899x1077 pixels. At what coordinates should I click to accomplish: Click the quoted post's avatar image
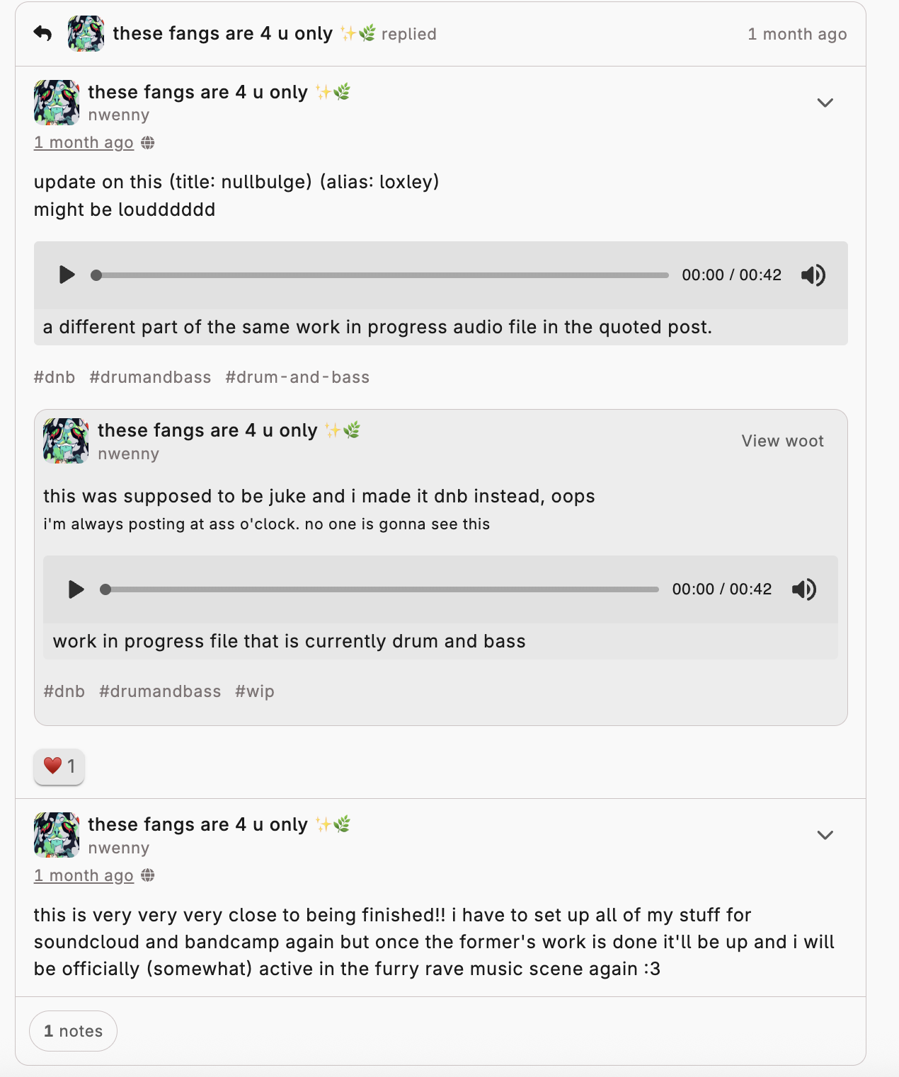(66, 441)
